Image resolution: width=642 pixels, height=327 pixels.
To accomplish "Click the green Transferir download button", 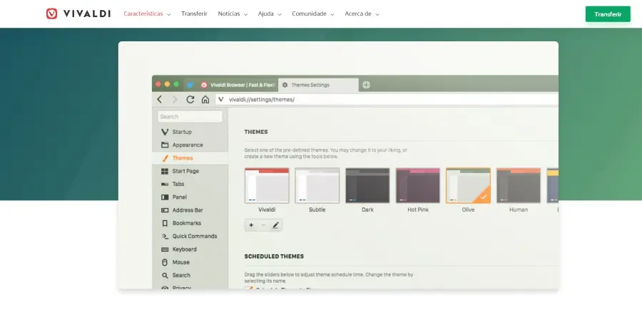I will click(x=608, y=14).
